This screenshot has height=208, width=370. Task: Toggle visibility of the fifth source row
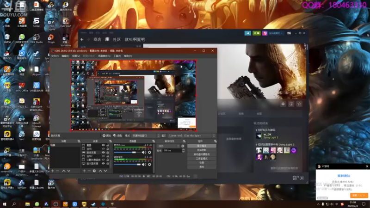point(103,159)
